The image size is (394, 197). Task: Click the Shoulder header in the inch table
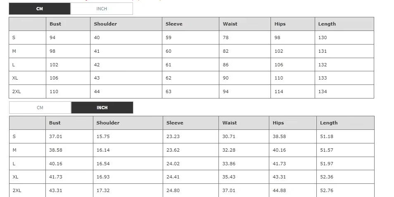pyautogui.click(x=108, y=123)
